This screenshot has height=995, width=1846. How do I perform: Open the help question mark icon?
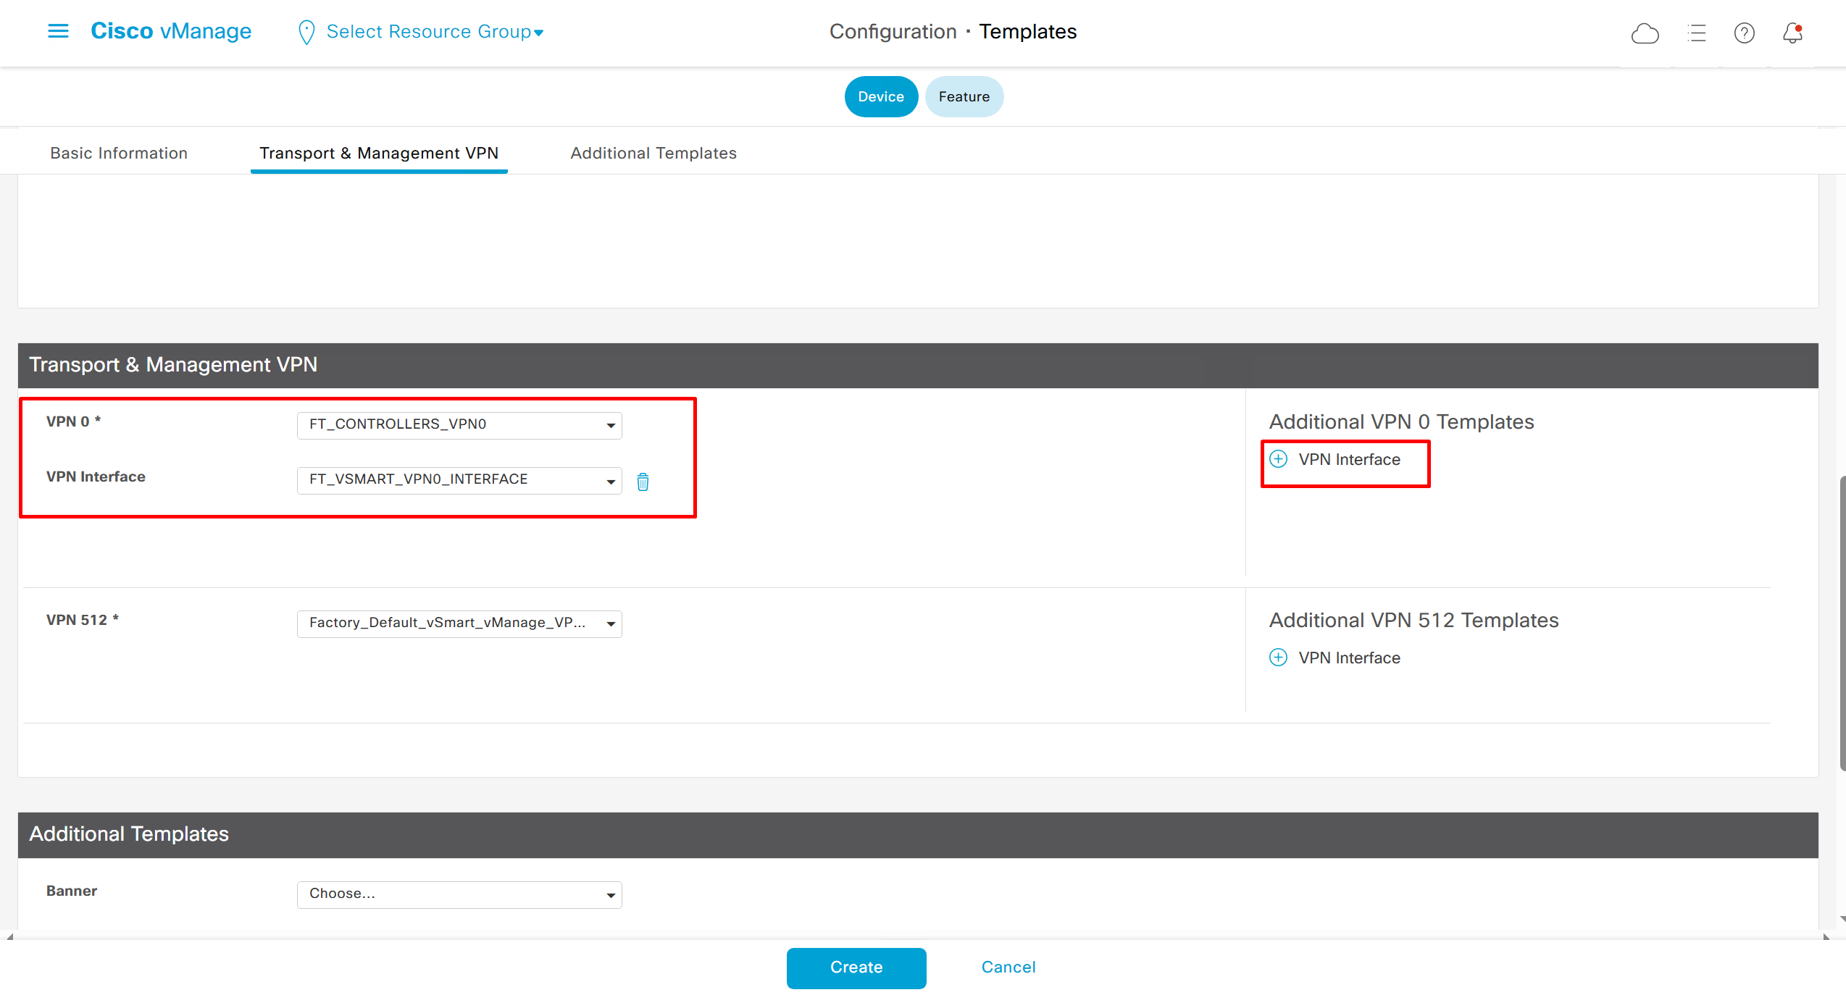pyautogui.click(x=1744, y=33)
